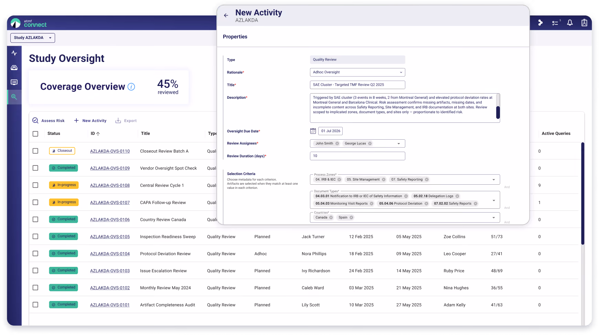Click the table vertical scrollbar

pyautogui.click(x=582, y=193)
